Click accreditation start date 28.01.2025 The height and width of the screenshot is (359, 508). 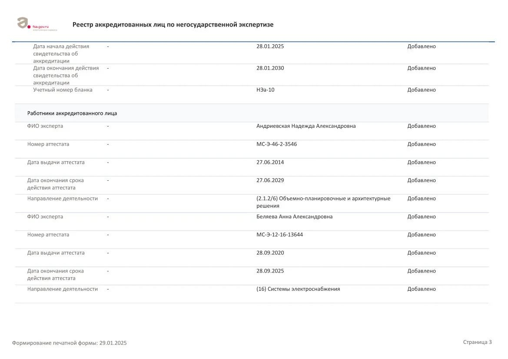click(x=270, y=47)
